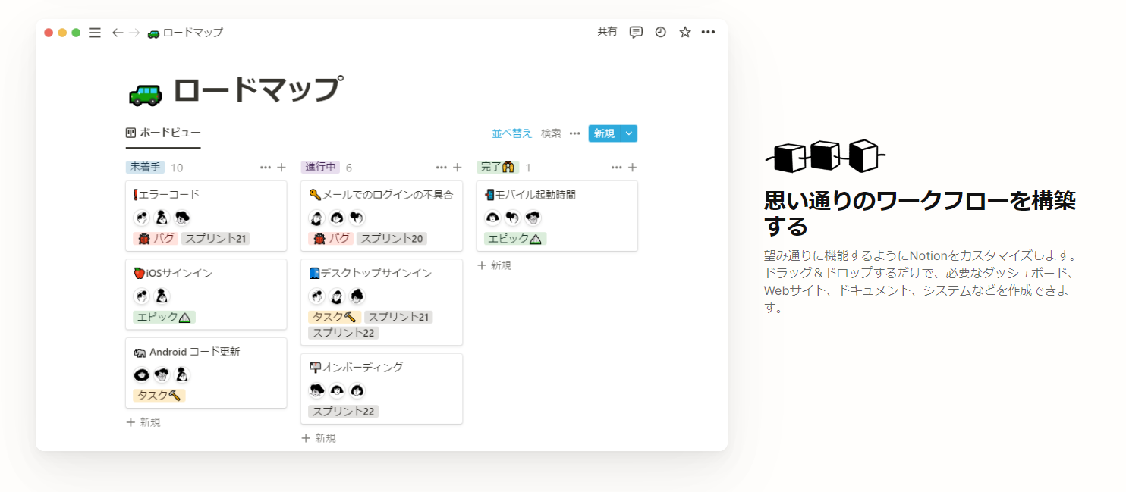Add 新規 card below 完了 column
The image size is (1126, 492).
494,265
